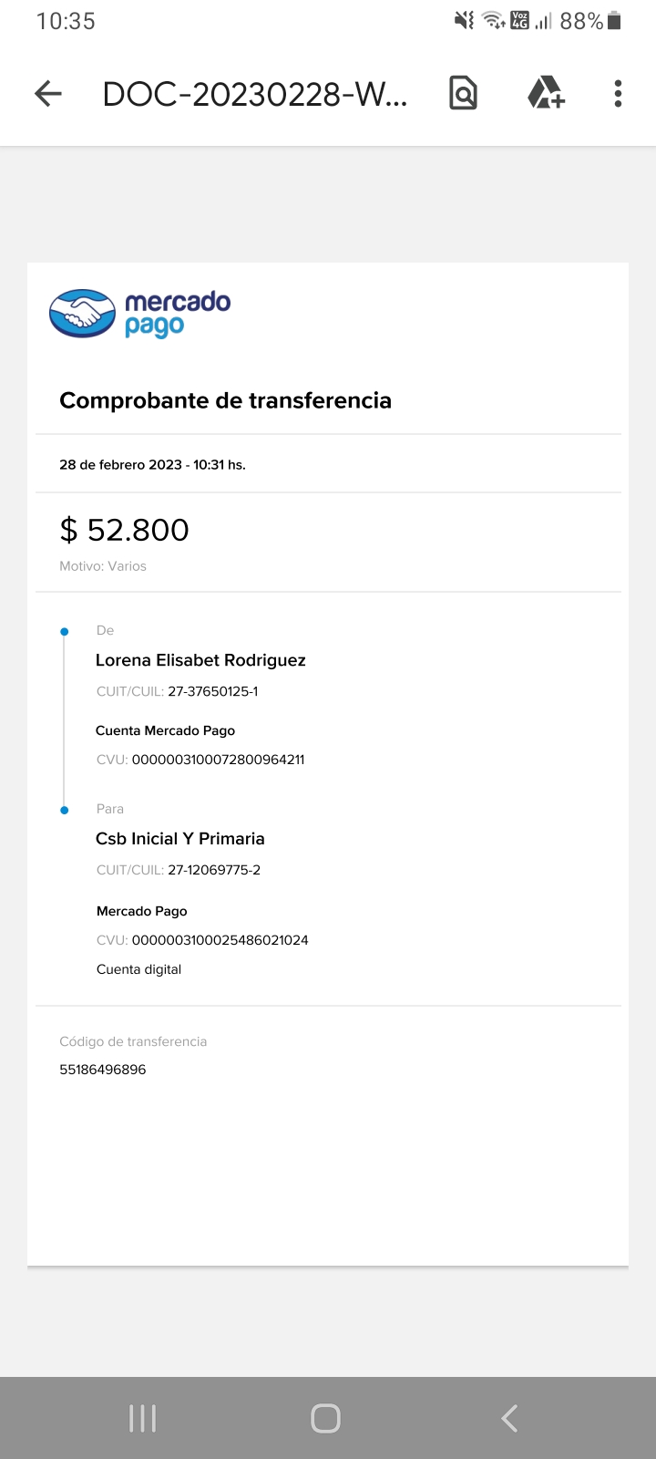
Task: Tap the clock time in the status bar
Action: (66, 21)
